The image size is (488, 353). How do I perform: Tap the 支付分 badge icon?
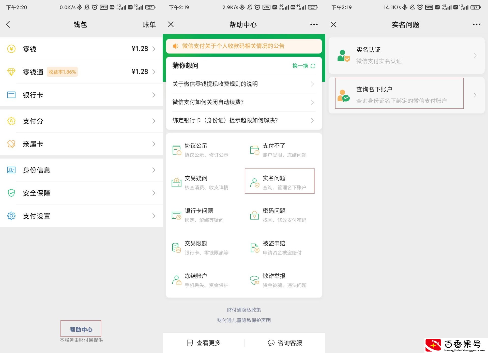(11, 121)
